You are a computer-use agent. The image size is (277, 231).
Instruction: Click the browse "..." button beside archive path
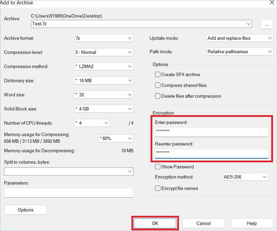[267, 24]
